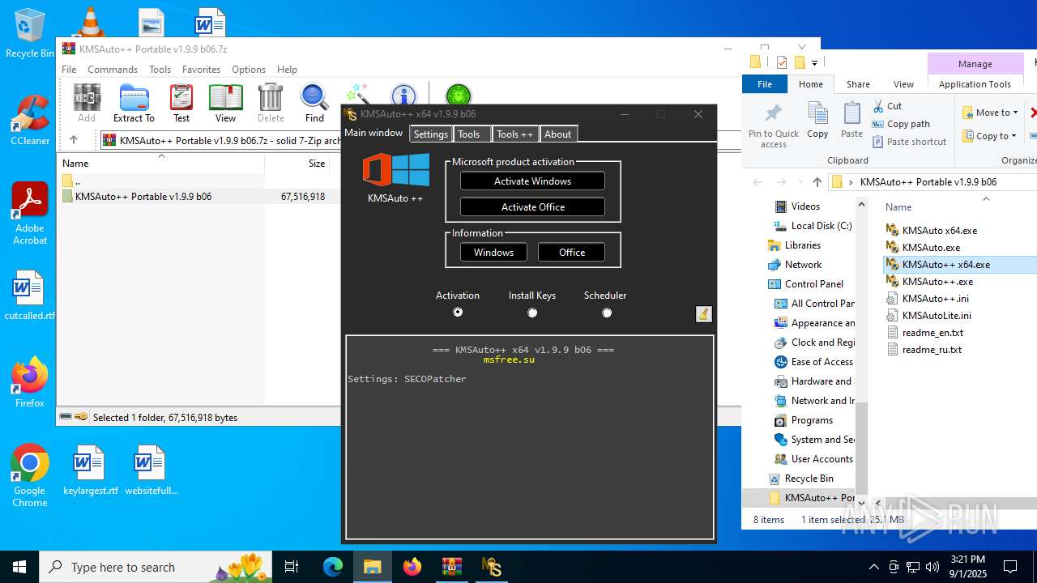The image size is (1037, 583).
Task: Select Adobe Acrobat desktop shortcut
Action: point(30,213)
